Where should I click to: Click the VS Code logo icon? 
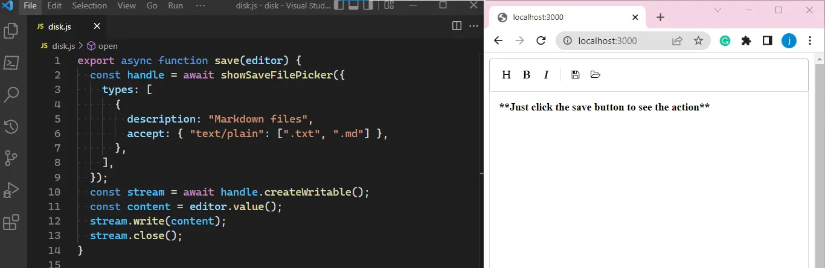pyautogui.click(x=7, y=5)
